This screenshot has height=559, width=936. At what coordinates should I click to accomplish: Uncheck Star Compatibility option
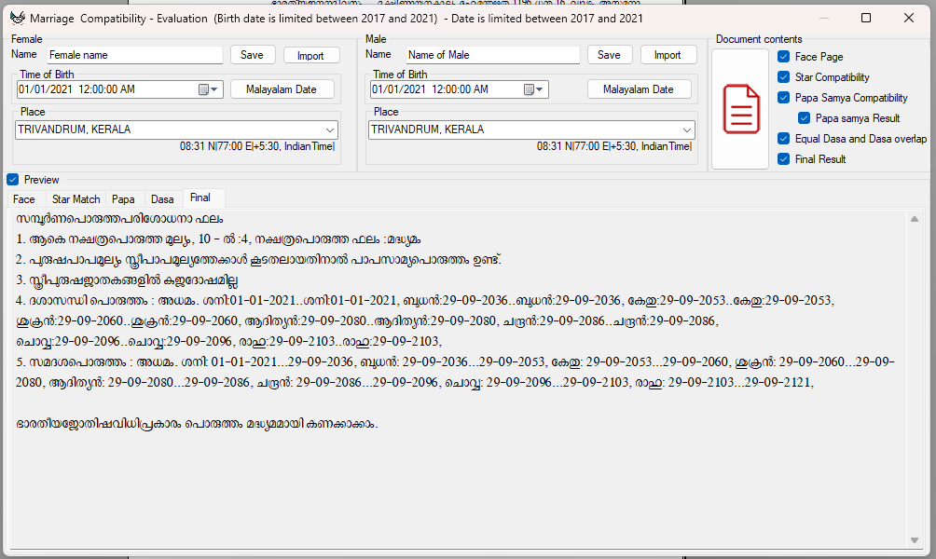point(783,76)
